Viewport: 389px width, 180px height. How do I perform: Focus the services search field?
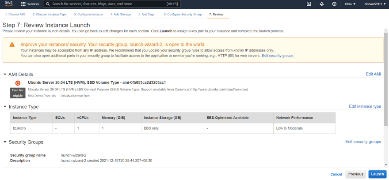click(x=112, y=4)
